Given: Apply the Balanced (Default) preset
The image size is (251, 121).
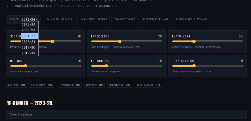Looking at the screenshot, I should point(60,19).
